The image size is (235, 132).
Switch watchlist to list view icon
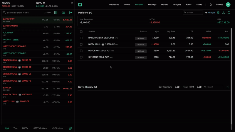point(63,13)
